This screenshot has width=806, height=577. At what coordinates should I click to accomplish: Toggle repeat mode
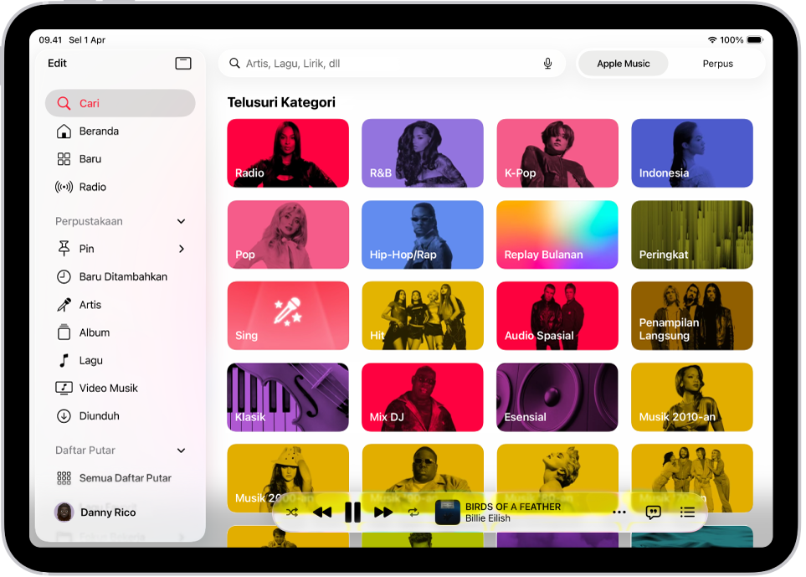coord(413,512)
